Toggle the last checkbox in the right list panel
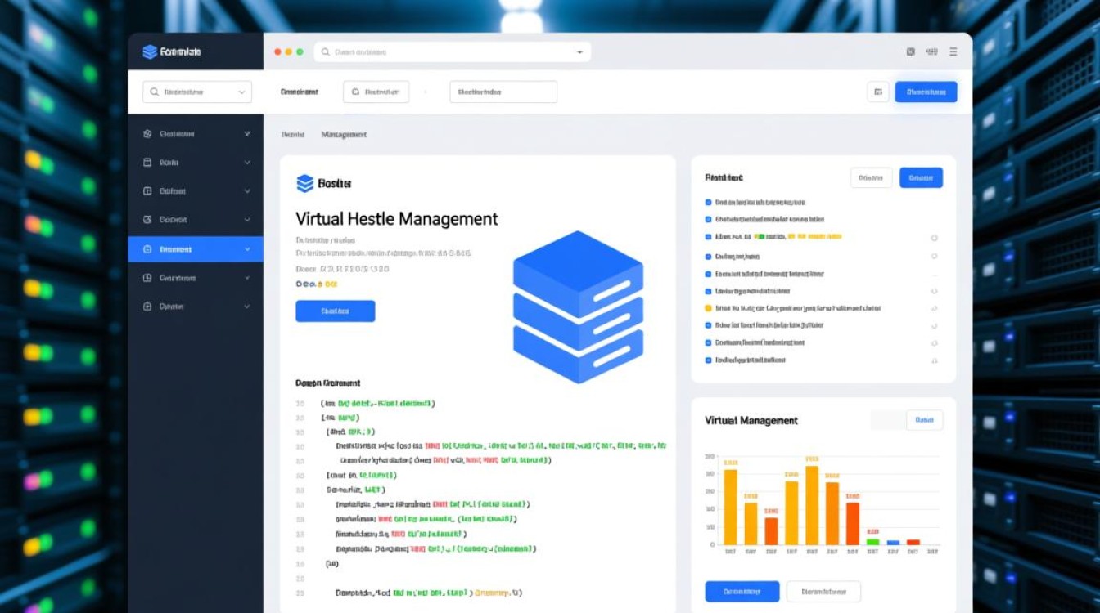The width and height of the screenshot is (1100, 613). point(709,360)
